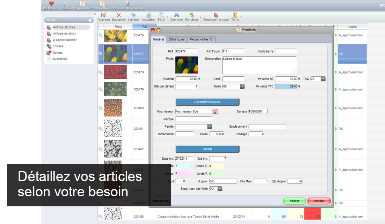Viewport: 385px width, 224px height.
Task: Click the Appro. column header
Action: (352, 26)
